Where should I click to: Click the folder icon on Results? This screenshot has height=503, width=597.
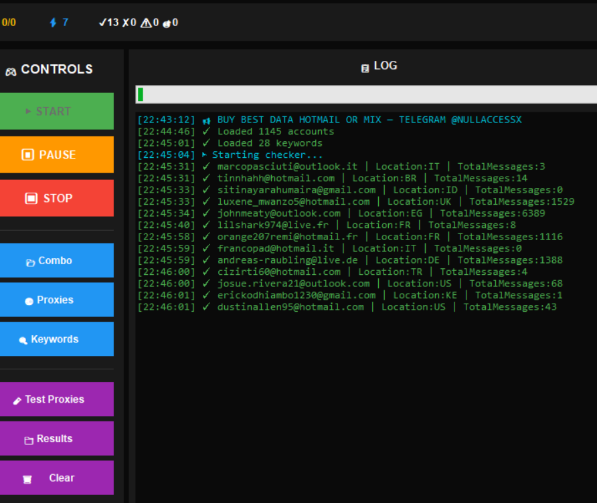28,440
